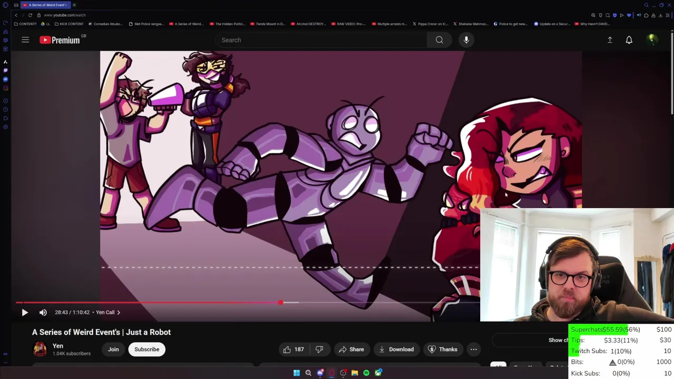
Task: Seek using the red progress bar handle
Action: [x=281, y=302]
